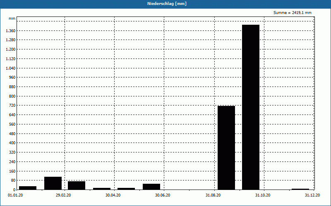Click the 30.04.20 date label
Image resolution: width=331 pixels, height=206 pixels.
pos(113,195)
